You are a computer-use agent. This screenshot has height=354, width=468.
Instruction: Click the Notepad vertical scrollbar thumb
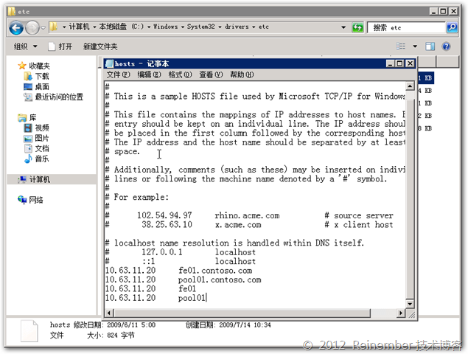pos(410,200)
